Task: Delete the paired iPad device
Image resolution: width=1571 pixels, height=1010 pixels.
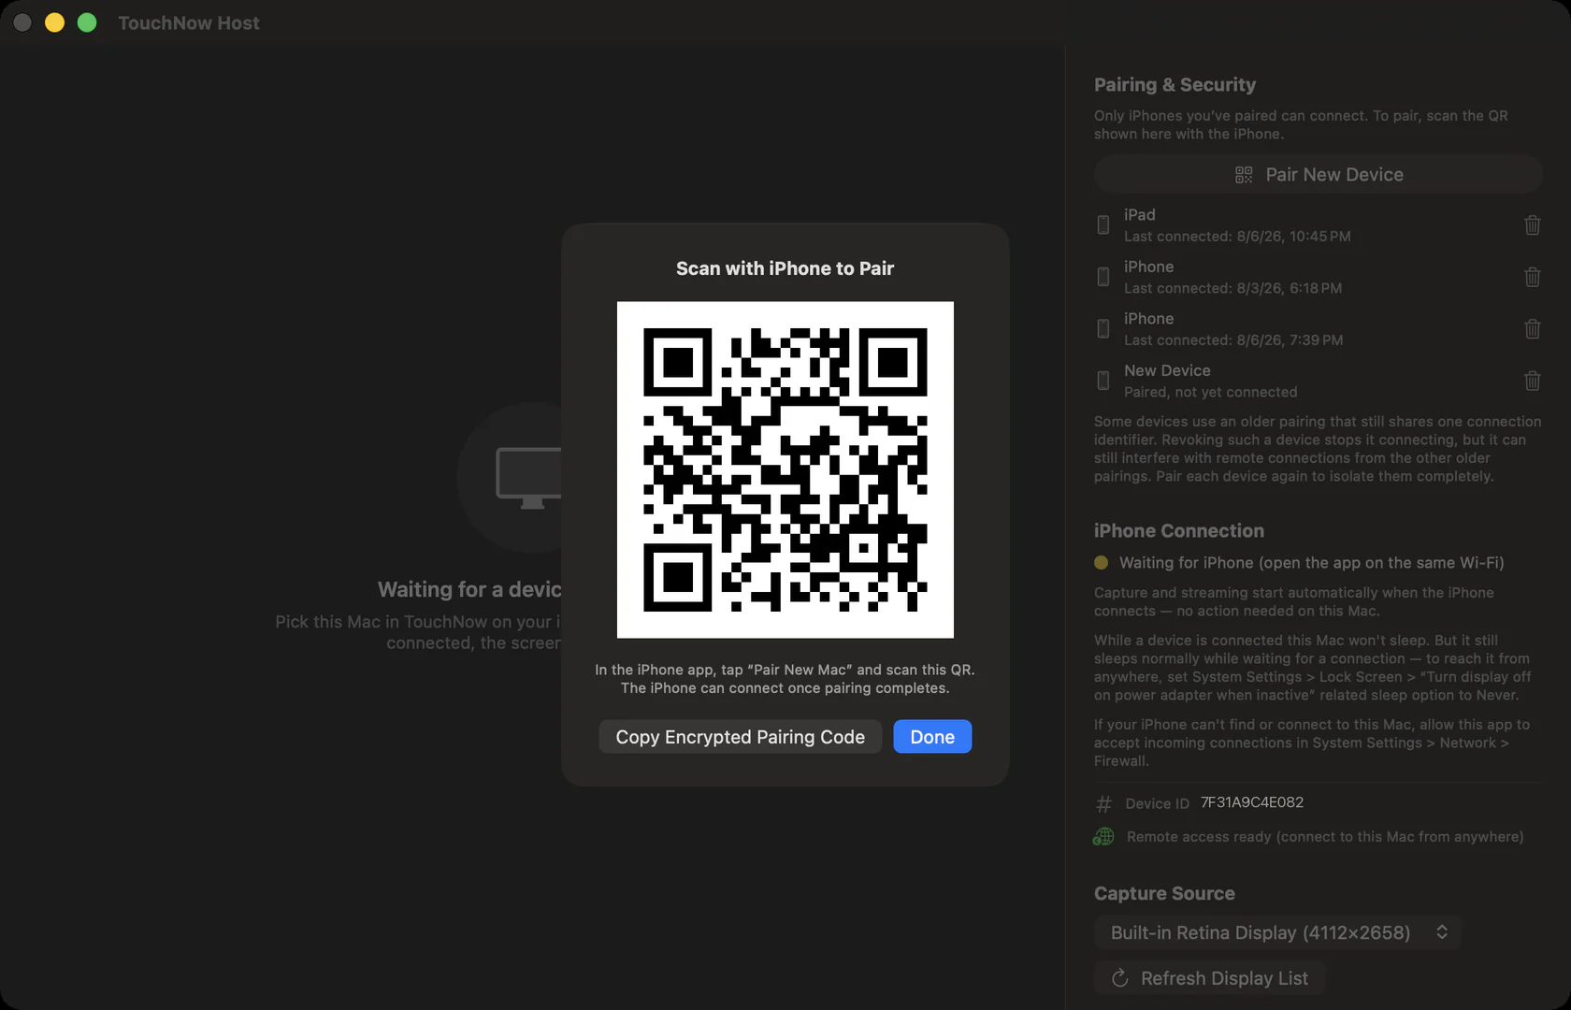Action: 1532,225
